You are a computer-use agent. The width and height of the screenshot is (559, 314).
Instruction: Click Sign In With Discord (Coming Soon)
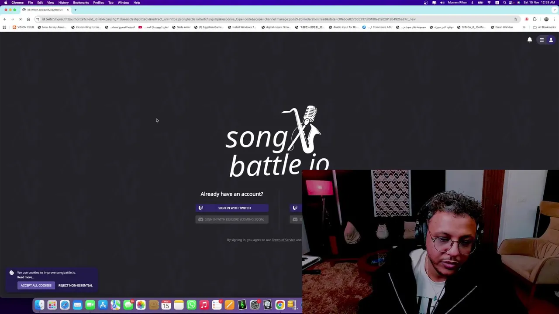tap(232, 219)
